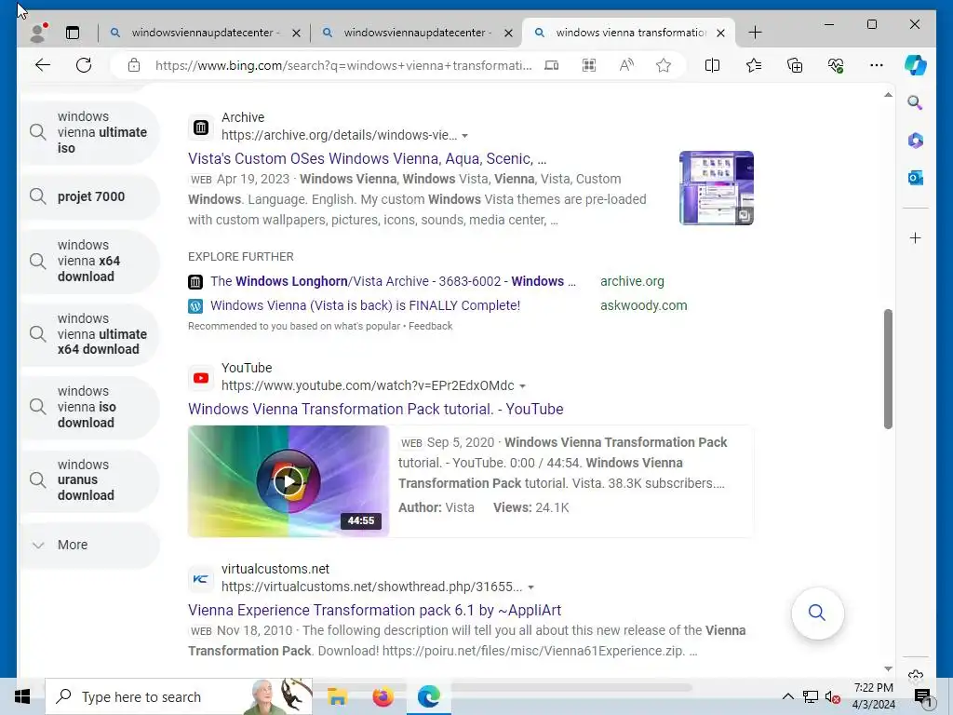Expand archive.org URL dropdown arrow
This screenshot has width=953, height=715.
click(x=465, y=136)
